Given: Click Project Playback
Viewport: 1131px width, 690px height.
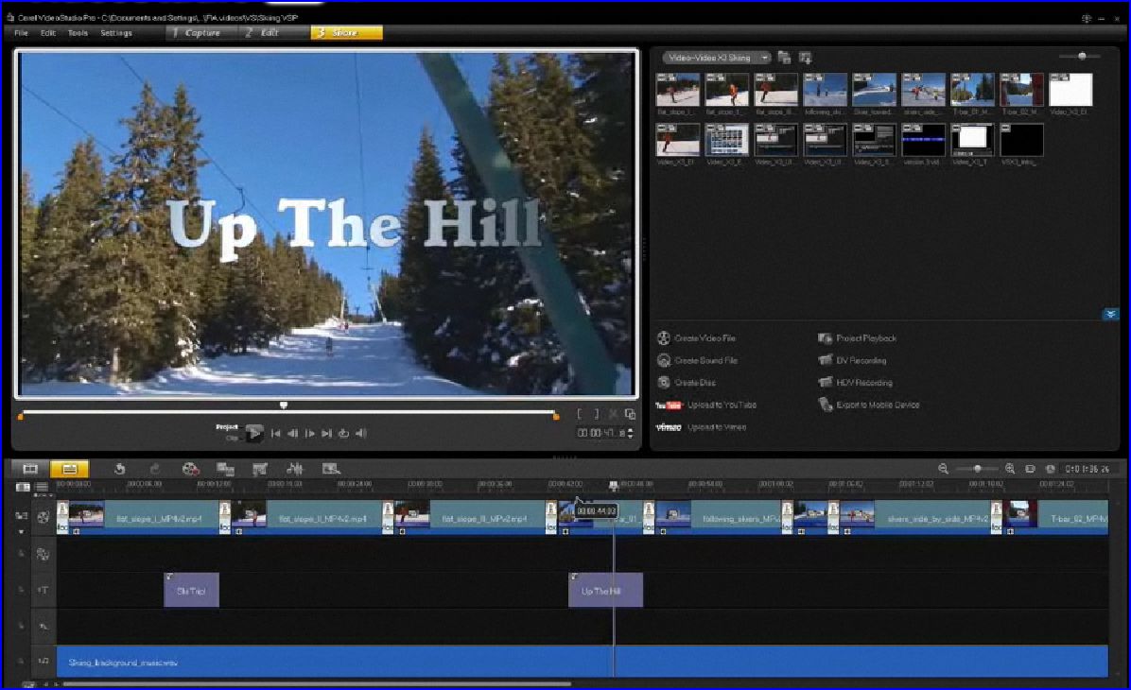Looking at the screenshot, I should [x=857, y=338].
